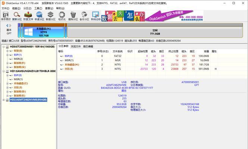Viewport: 248px width, 149px height.
Task: Select the 新建分区 (New Partition) icon
Action: [50, 15]
